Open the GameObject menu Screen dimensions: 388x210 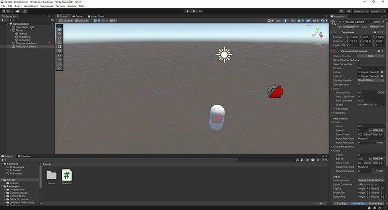click(31, 6)
